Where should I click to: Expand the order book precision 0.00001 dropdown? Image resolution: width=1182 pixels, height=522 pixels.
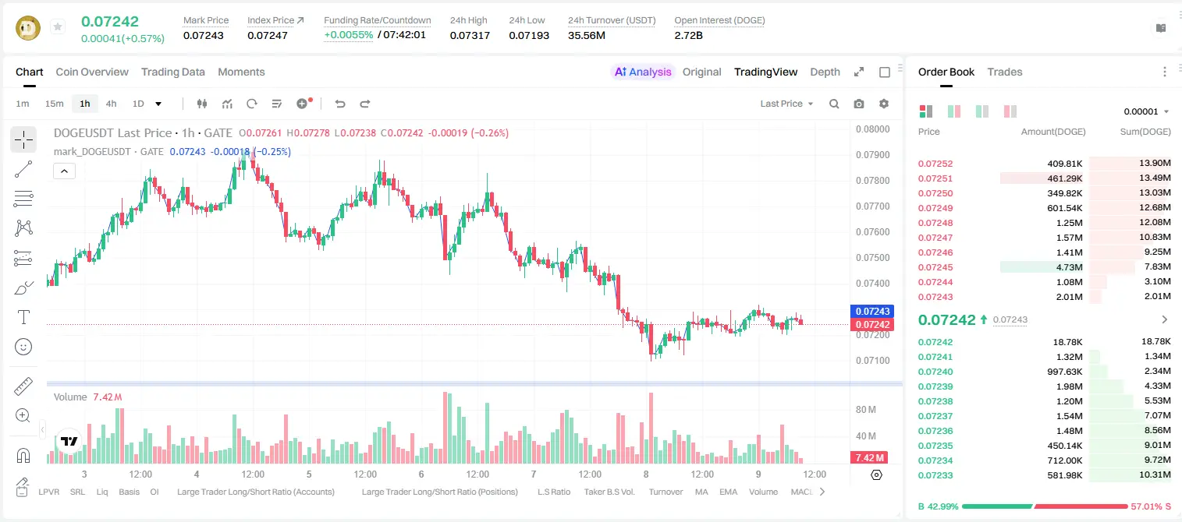[x=1146, y=111]
